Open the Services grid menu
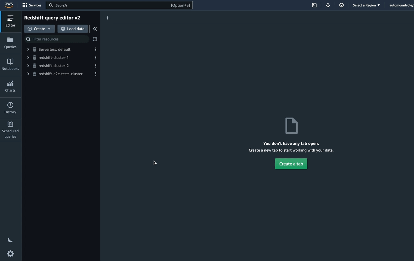The height and width of the screenshot is (261, 414). coord(32,5)
